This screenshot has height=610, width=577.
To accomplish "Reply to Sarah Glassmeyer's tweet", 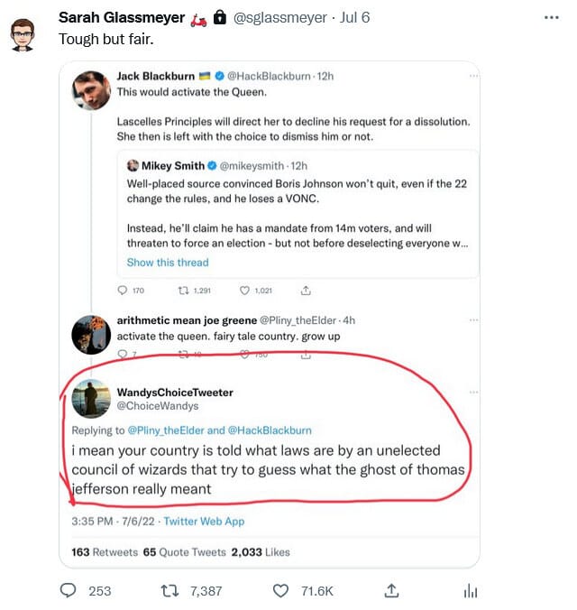I will [69, 590].
